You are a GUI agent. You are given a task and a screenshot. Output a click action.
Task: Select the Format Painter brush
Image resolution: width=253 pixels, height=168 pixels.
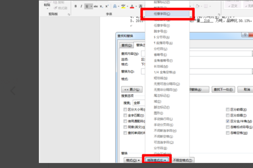click(60, 8)
